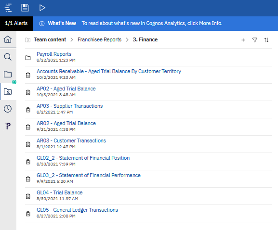Click the Save floppy disk icon
The image size is (278, 230).
25,8
